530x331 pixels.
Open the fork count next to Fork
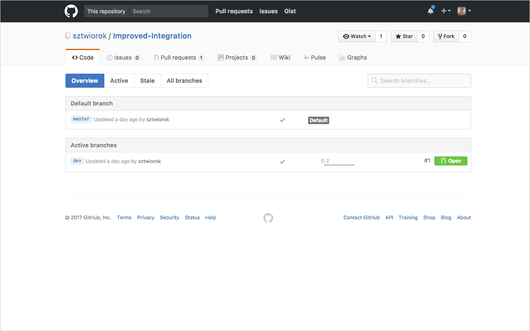click(x=465, y=36)
